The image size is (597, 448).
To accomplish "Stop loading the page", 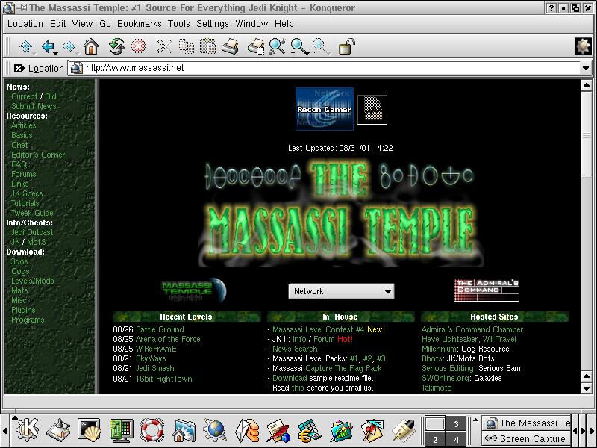I will pos(138,46).
